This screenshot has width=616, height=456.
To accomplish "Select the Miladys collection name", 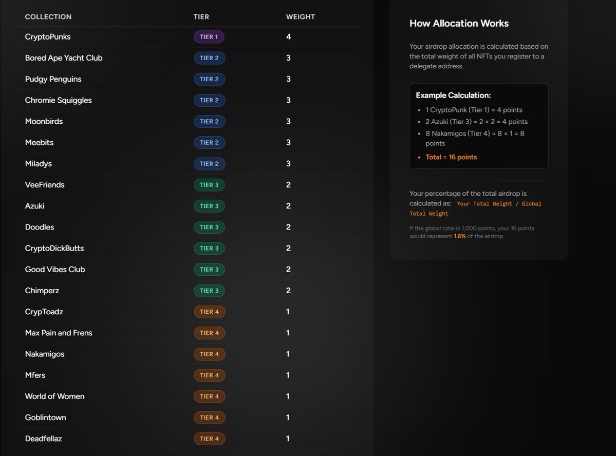I will 39,164.
